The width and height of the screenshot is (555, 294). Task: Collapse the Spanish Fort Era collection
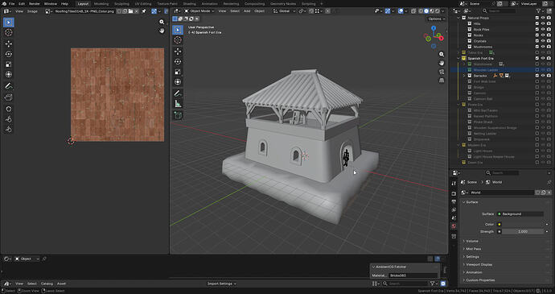coord(458,58)
